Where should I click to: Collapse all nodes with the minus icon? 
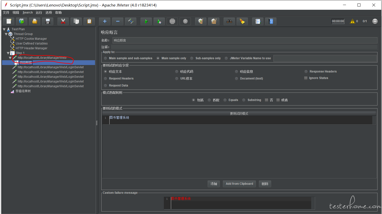118,21
